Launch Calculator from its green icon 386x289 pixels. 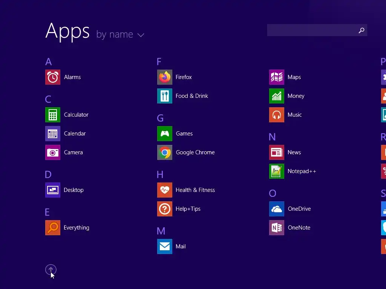[53, 115]
